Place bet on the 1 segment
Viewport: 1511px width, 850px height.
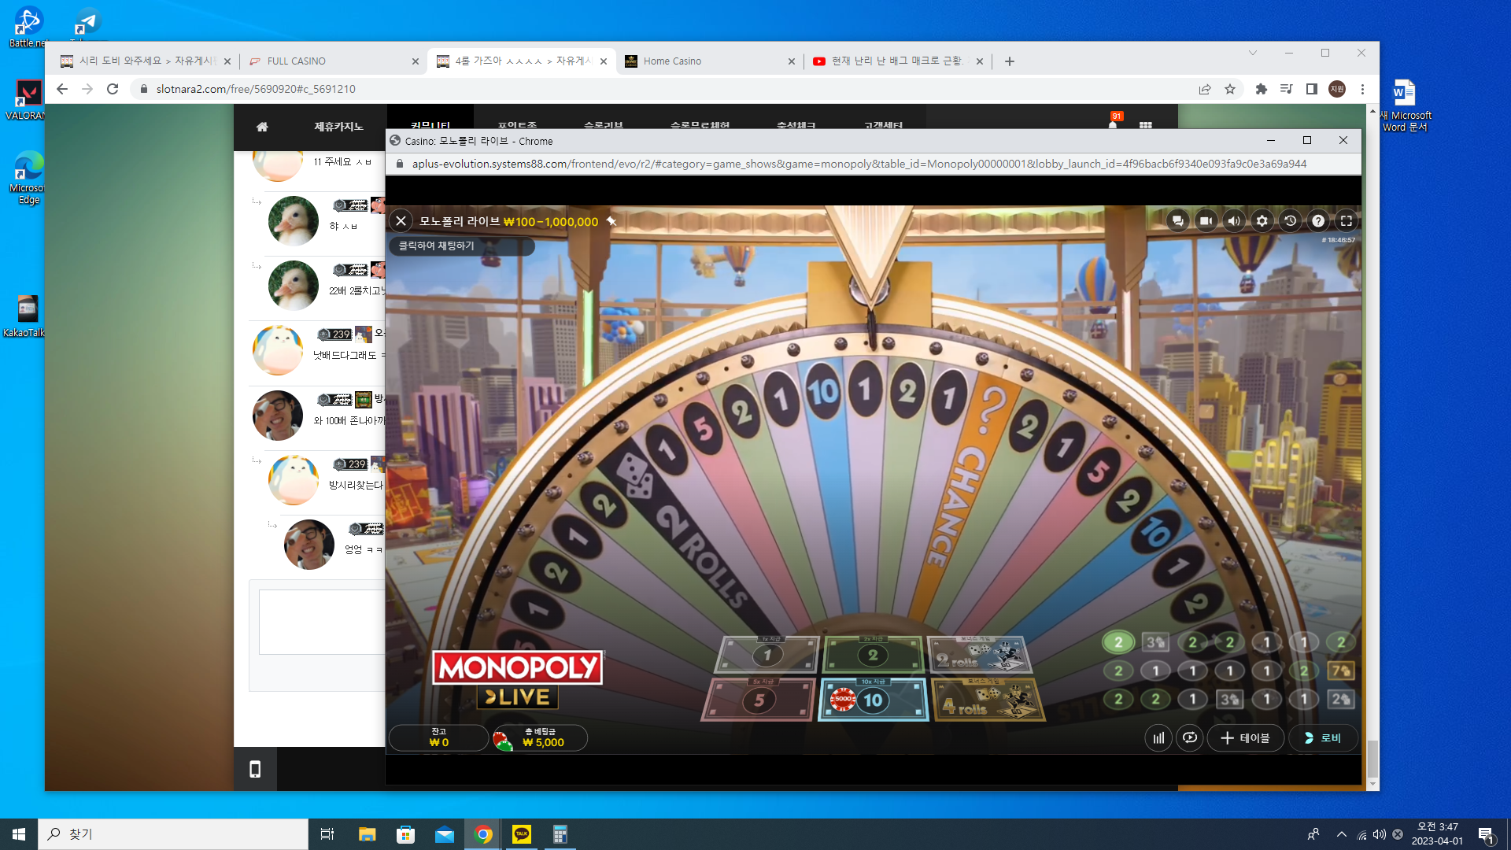(x=767, y=655)
